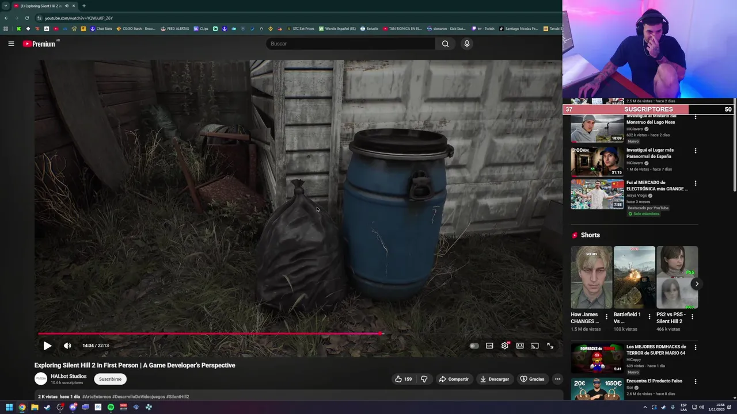Open Boludle bookmark
The width and height of the screenshot is (737, 414).
pos(369,28)
